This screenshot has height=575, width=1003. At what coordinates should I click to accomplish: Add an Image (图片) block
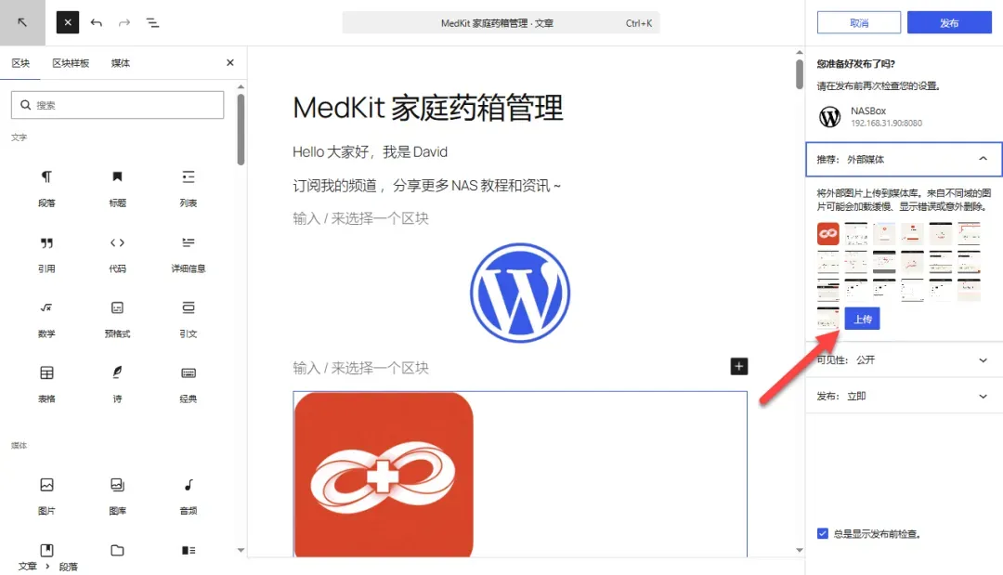[46, 496]
